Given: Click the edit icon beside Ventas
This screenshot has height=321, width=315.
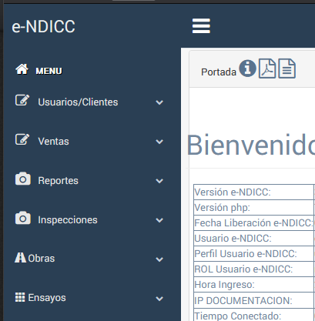Looking at the screenshot, I should 22,139.
